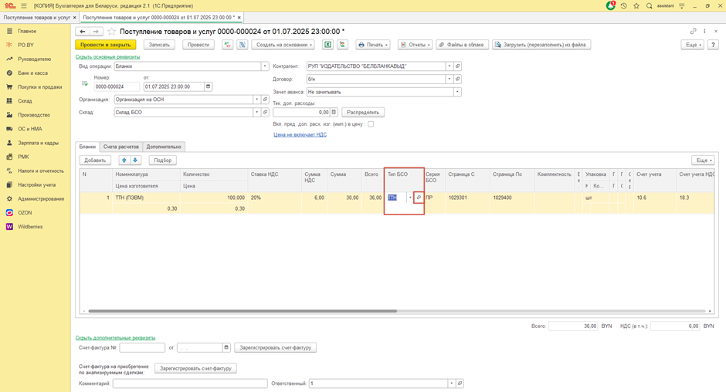Expand Вид операции dropdown
This screenshot has width=726, height=392.
tap(265, 66)
